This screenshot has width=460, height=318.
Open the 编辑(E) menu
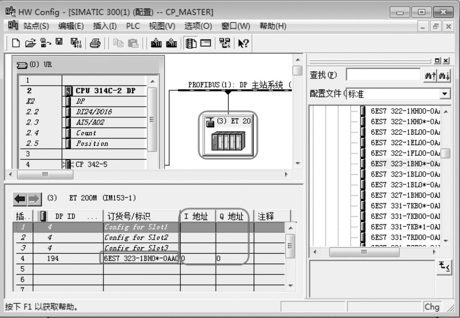click(71, 26)
